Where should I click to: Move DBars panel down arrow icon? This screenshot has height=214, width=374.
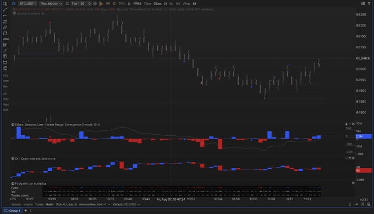(346, 124)
